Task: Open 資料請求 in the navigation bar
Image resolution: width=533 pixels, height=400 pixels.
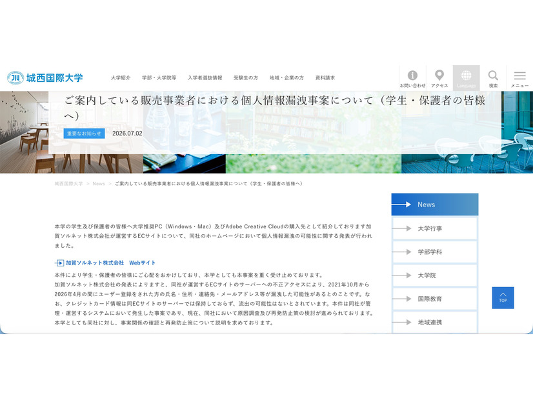Action: [325, 78]
